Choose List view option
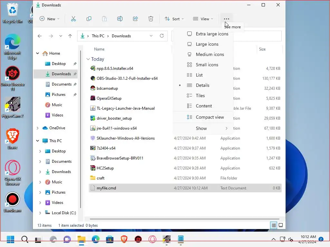 tap(203, 75)
